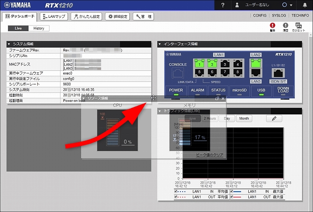Click the pencil edit button in traffic panel

coord(274,119)
